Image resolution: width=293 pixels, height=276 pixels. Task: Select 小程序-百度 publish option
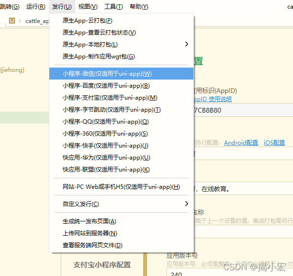point(121,86)
